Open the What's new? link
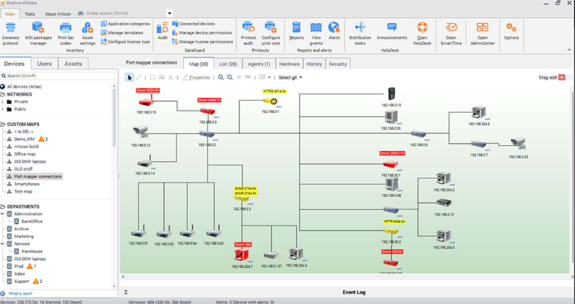Image resolution: width=575 pixels, height=304 pixels. point(20,293)
